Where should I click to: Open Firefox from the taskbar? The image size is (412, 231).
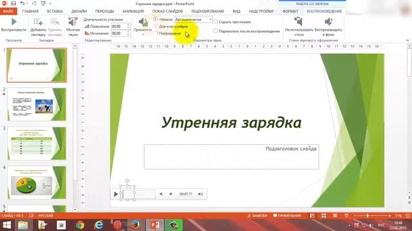click(135, 225)
